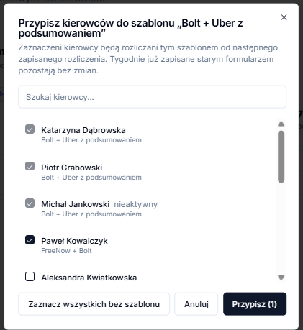Image resolution: width=303 pixels, height=330 pixels.
Task: Toggle the checkbox next to Piotr Grabowski
Action: [30, 166]
